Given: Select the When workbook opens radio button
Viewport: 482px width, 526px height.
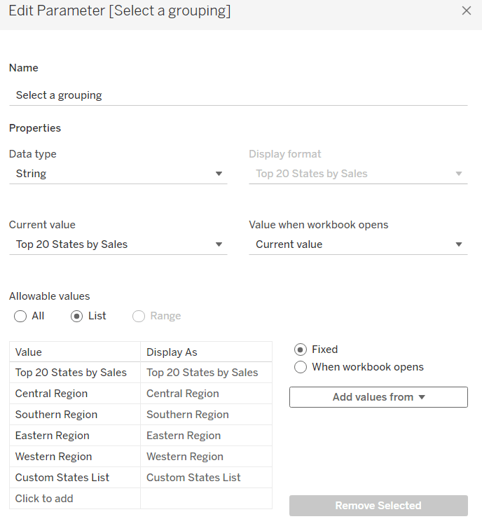Looking at the screenshot, I should [301, 367].
